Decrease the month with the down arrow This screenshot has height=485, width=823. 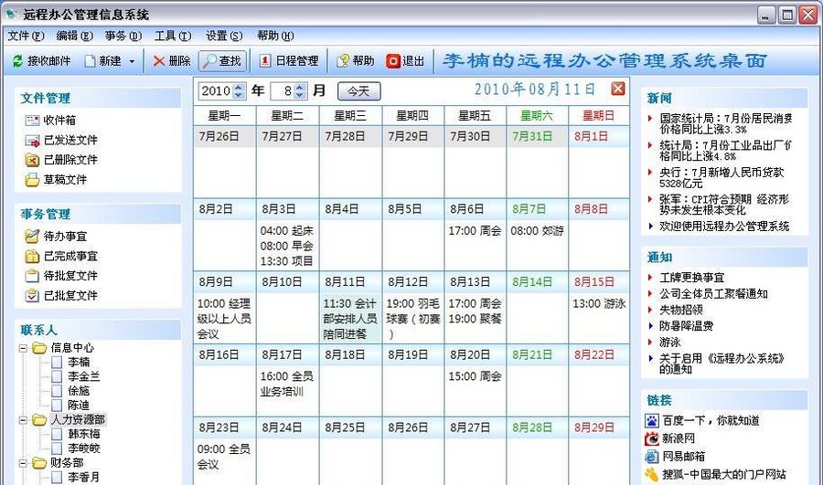point(300,95)
